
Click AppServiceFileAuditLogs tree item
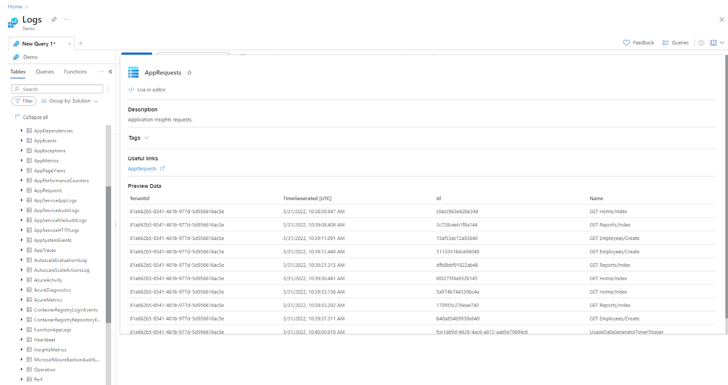[x=60, y=220]
